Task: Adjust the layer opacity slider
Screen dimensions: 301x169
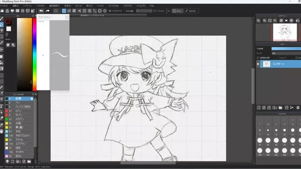Action: click(x=286, y=49)
